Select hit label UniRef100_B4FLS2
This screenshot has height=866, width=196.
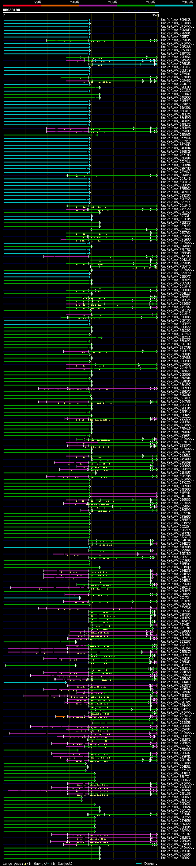(176, 125)
